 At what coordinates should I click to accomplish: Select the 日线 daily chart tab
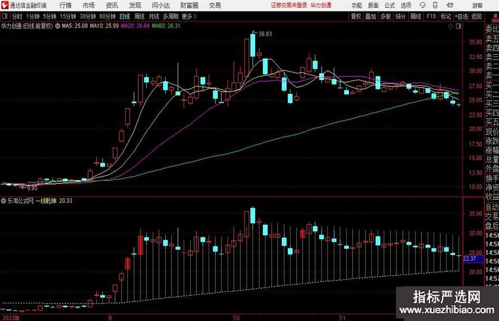click(125, 16)
